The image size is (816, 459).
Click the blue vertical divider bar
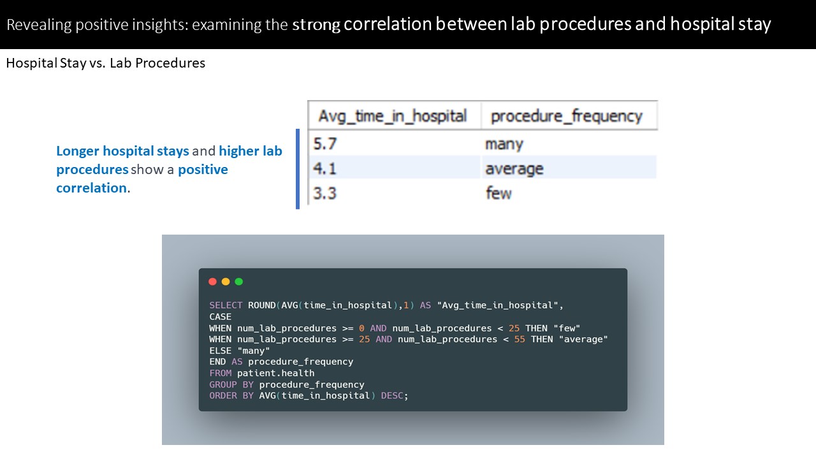pos(298,169)
